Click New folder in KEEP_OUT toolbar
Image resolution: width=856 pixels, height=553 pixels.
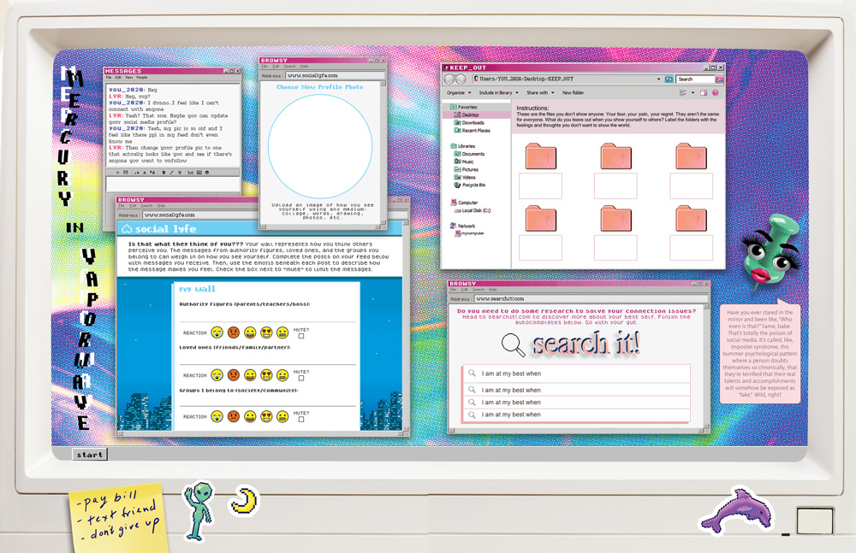(574, 93)
